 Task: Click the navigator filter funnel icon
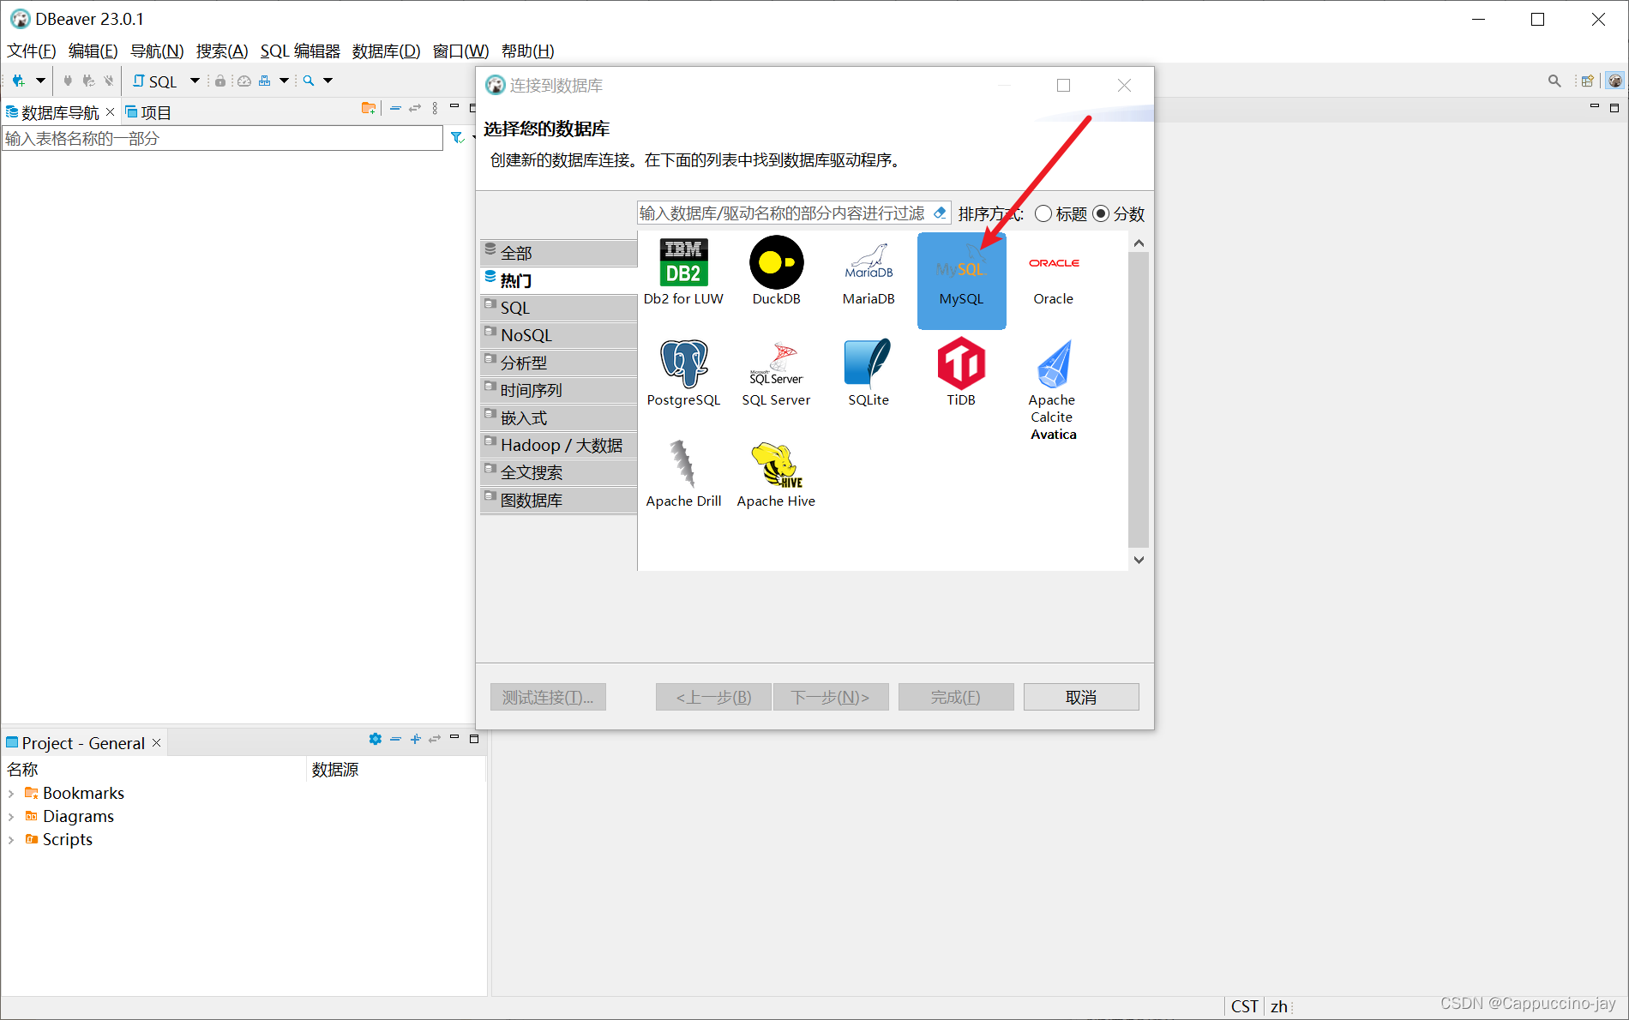click(457, 138)
